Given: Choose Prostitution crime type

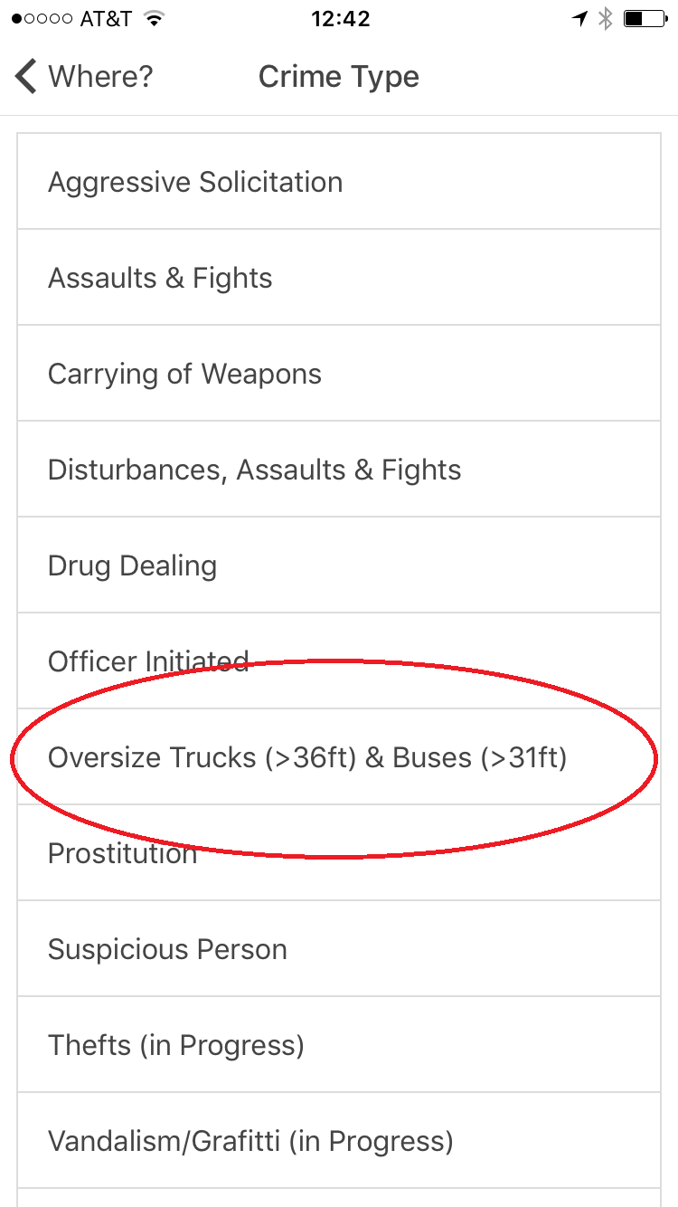Looking at the screenshot, I should pos(339,853).
